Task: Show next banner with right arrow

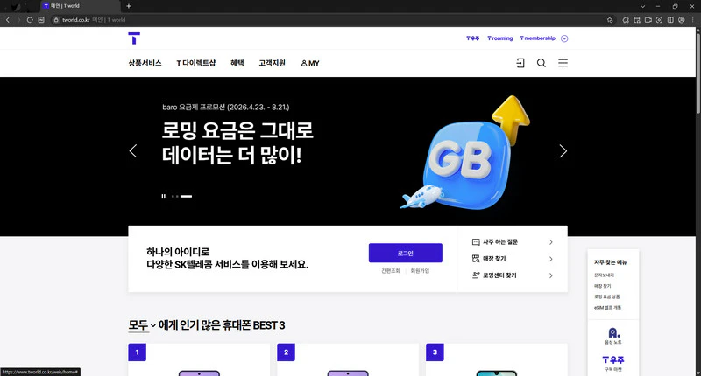Action: click(563, 150)
